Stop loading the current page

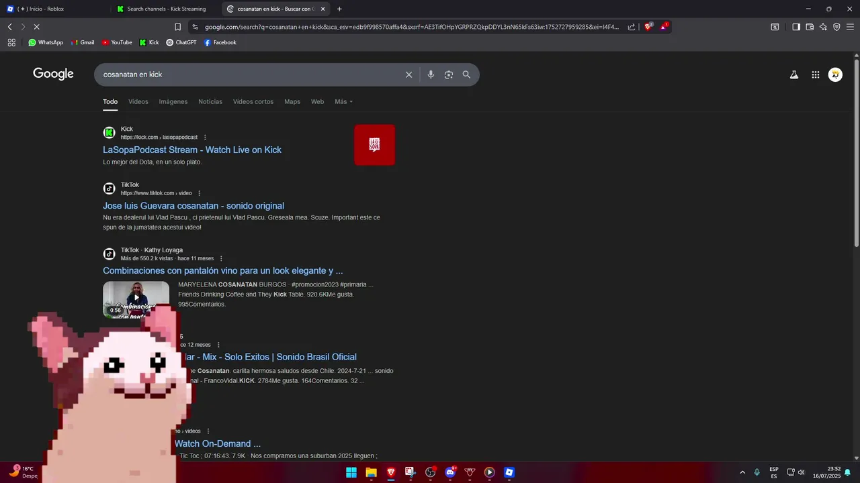pos(36,27)
